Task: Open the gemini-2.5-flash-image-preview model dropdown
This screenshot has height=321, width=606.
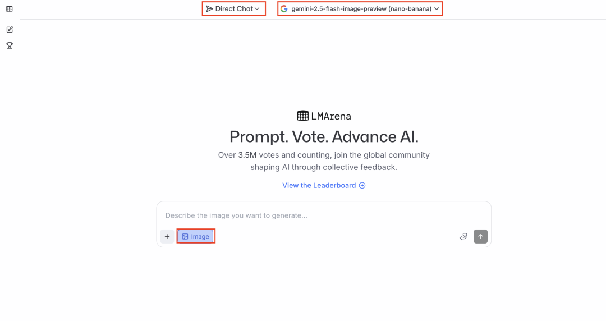Action: [360, 9]
